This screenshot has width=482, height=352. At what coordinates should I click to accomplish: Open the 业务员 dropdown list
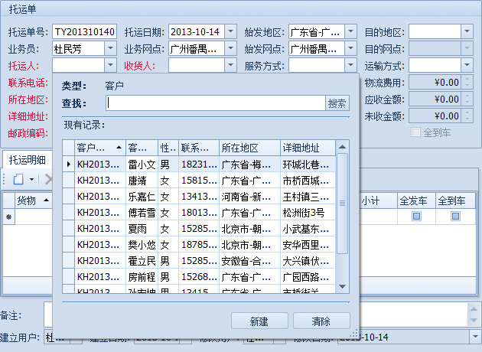pyautogui.click(x=110, y=49)
